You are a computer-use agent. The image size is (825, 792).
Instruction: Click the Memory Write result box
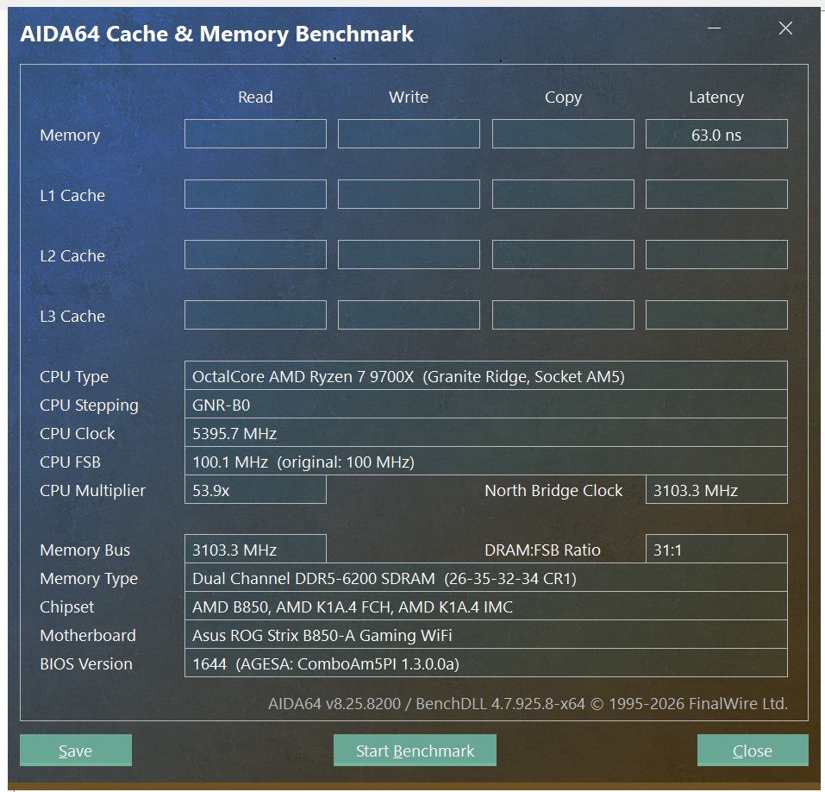click(409, 134)
